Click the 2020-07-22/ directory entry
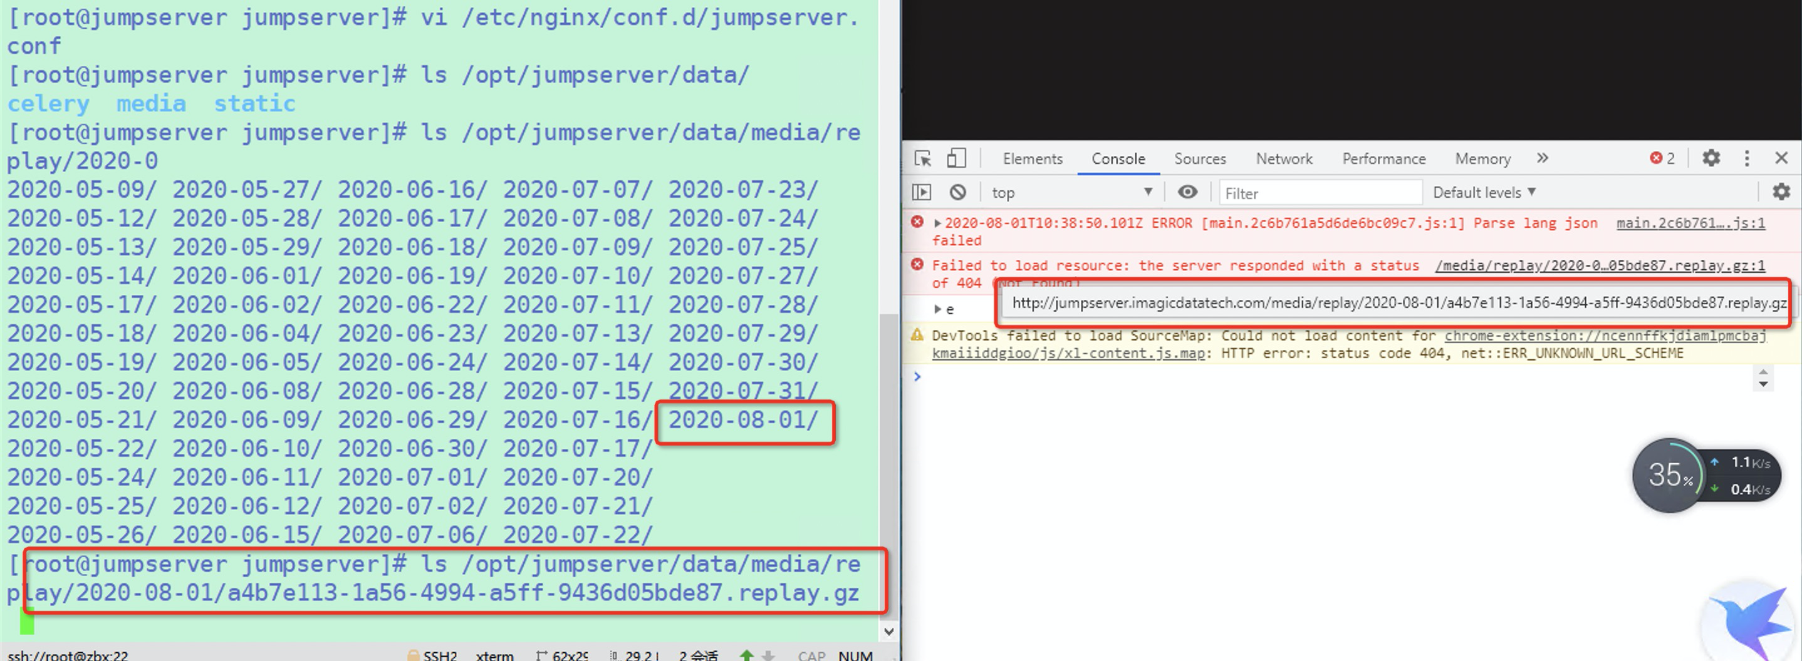1802x661 pixels. [578, 535]
